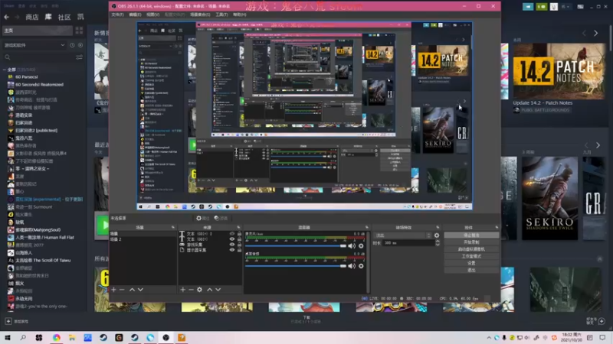
Task: Remove the selected OBS source
Action: (x=191, y=290)
